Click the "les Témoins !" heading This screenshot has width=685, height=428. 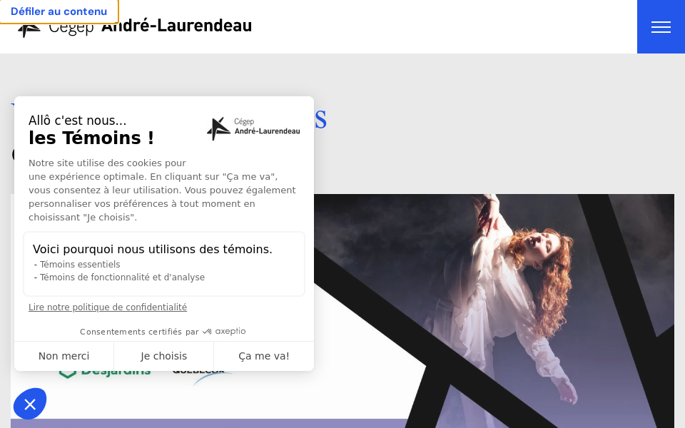click(91, 138)
